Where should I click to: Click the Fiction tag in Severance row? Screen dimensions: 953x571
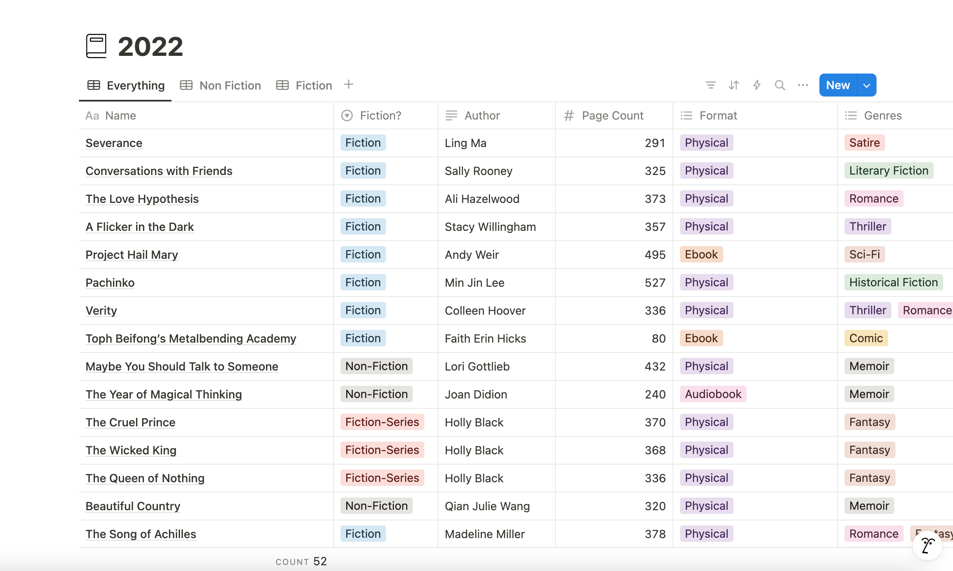coord(363,143)
